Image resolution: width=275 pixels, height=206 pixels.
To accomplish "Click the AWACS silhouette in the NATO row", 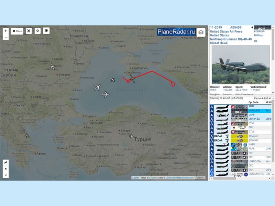I will tap(222, 145).
